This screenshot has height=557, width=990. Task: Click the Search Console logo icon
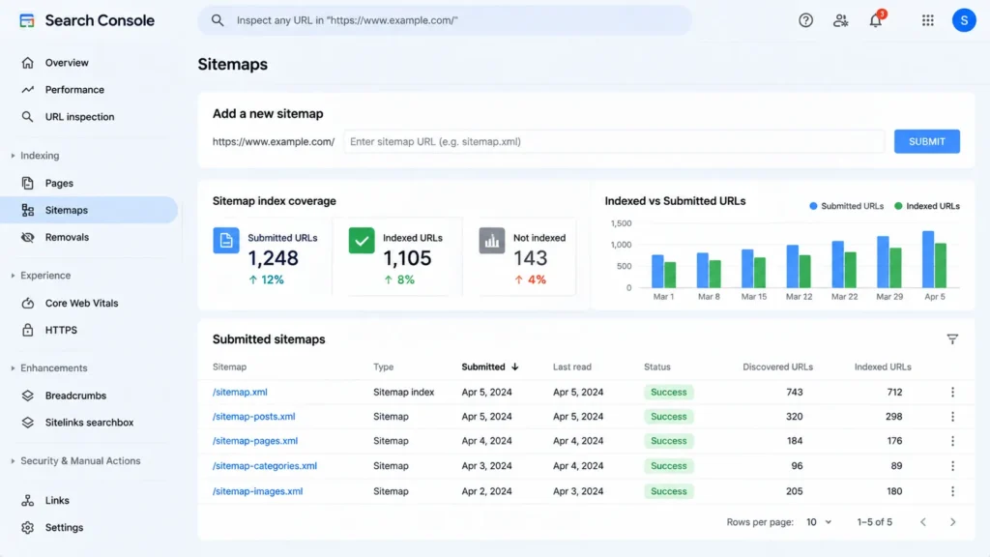pyautogui.click(x=26, y=20)
